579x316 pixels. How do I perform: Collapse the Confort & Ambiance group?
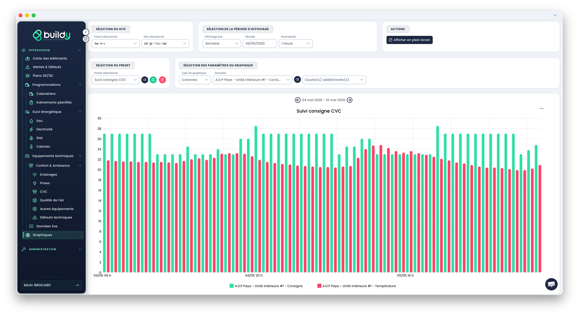(x=80, y=166)
